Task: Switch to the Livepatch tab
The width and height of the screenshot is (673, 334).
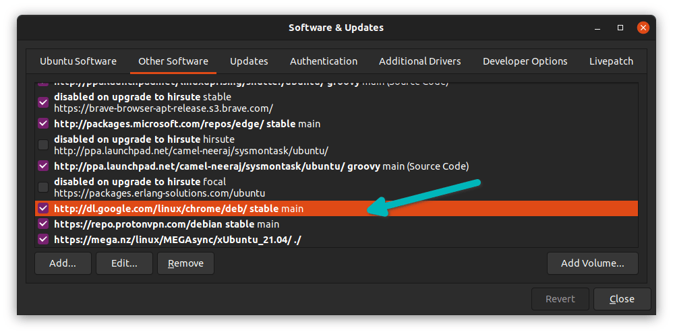Action: point(611,61)
